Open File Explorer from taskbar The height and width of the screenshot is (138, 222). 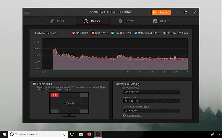(x=81, y=134)
